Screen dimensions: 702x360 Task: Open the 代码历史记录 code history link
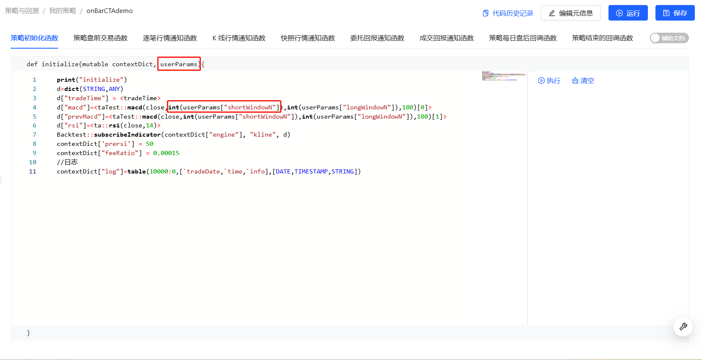click(508, 13)
